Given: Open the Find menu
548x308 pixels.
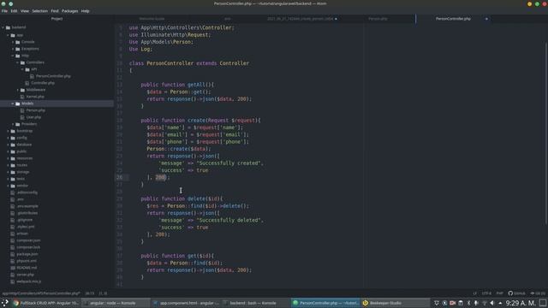Looking at the screenshot, I should [x=55, y=11].
